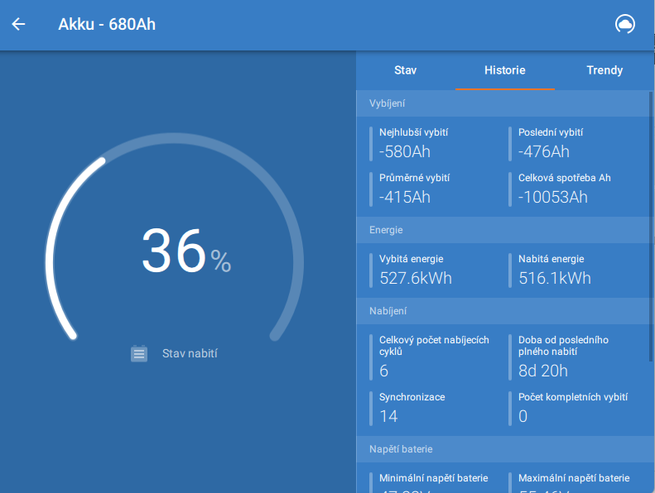The height and width of the screenshot is (493, 655).
Task: Select the Nabitá energie value
Action: pyautogui.click(x=555, y=278)
